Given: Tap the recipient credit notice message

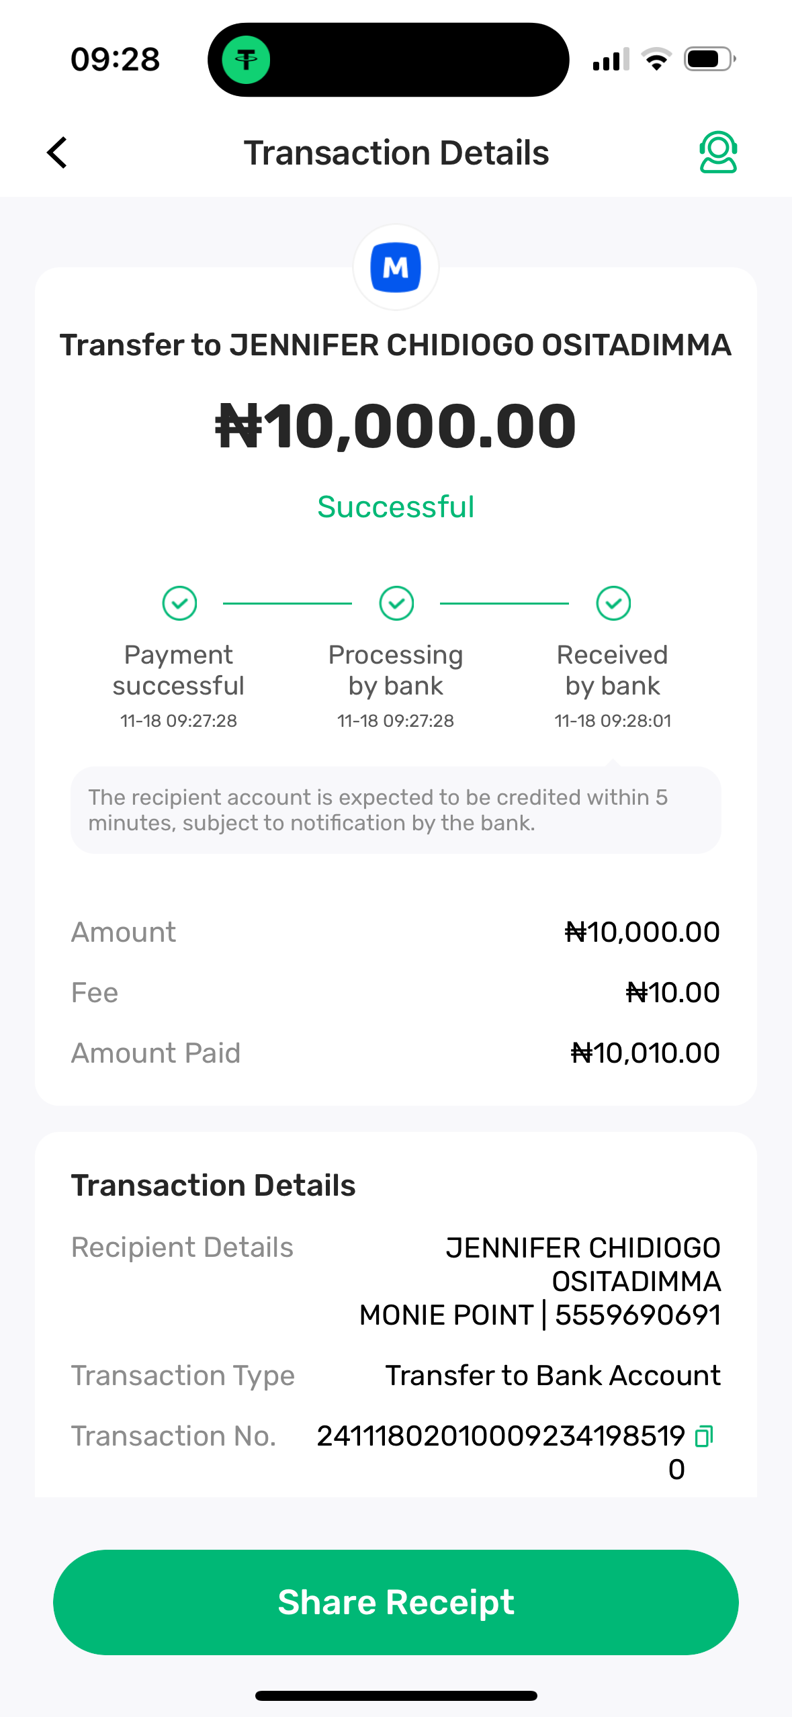Looking at the screenshot, I should 396,810.
